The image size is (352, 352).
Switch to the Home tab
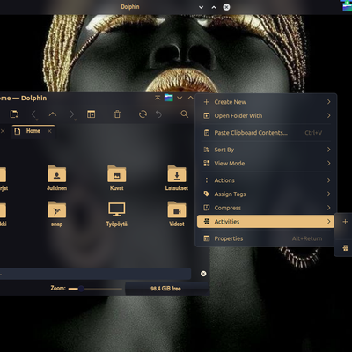coord(33,131)
